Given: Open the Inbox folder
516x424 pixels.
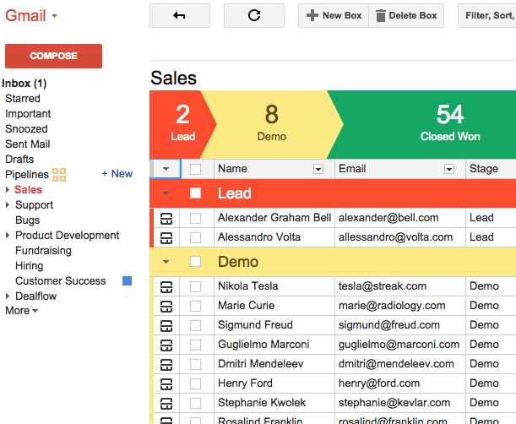Looking at the screenshot, I should [24, 83].
